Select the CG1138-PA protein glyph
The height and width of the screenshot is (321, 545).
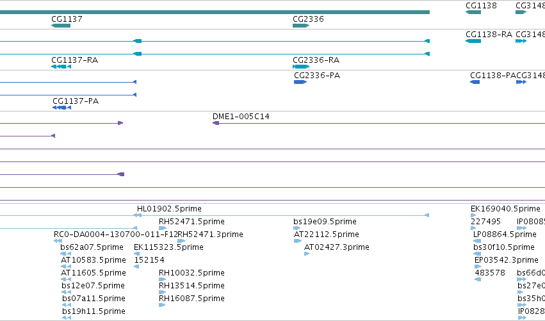475,82
